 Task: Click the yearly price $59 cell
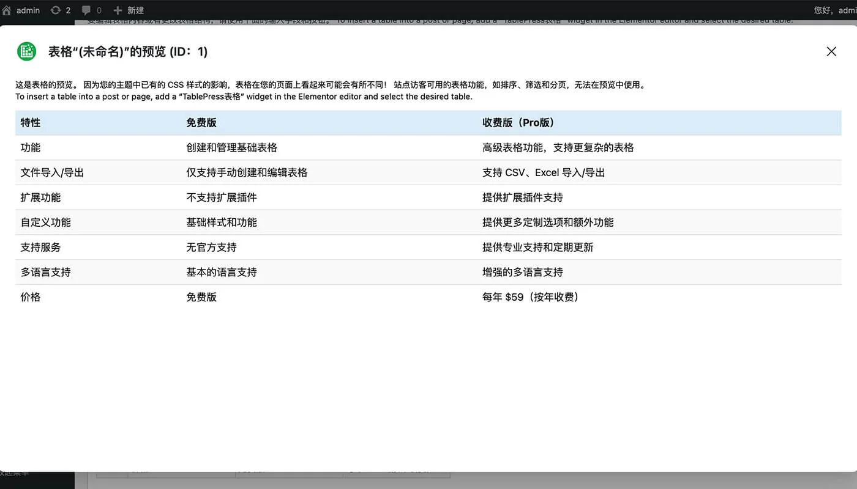coord(530,297)
